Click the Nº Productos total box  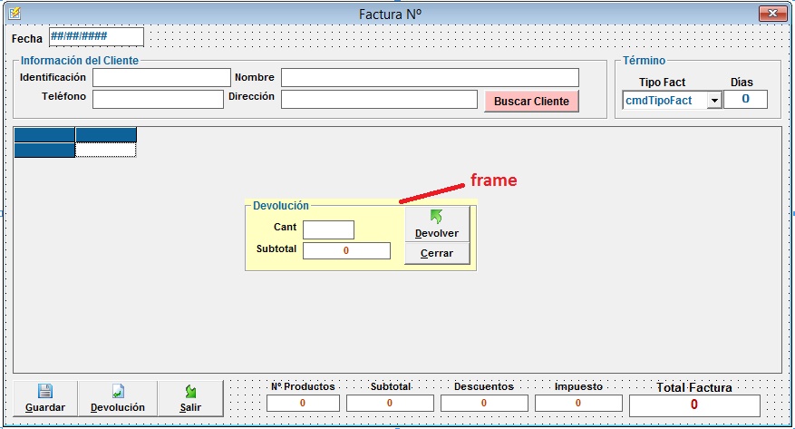pos(303,403)
